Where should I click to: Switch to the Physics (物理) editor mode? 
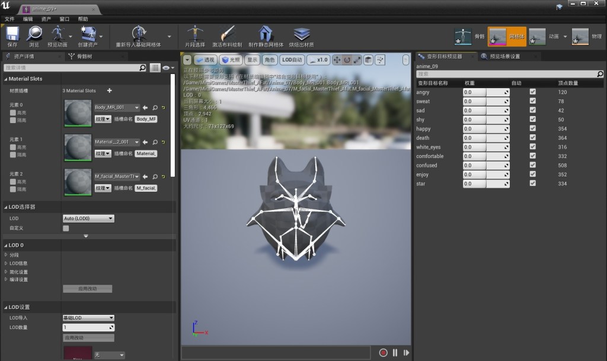point(580,37)
